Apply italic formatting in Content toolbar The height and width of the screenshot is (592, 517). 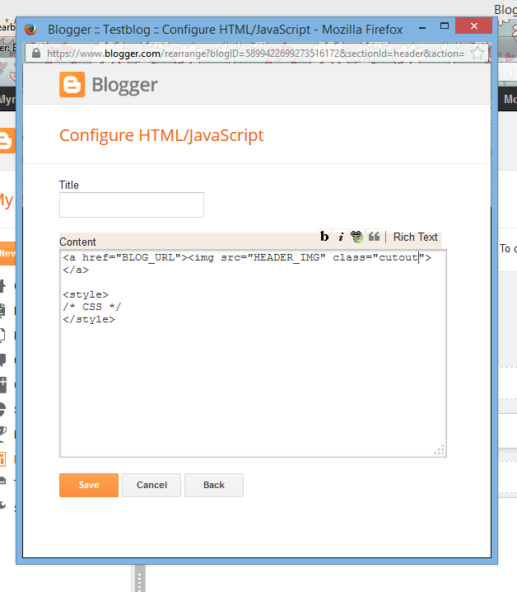pos(341,237)
